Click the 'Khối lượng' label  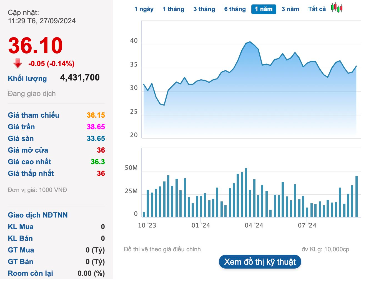(x=27, y=79)
